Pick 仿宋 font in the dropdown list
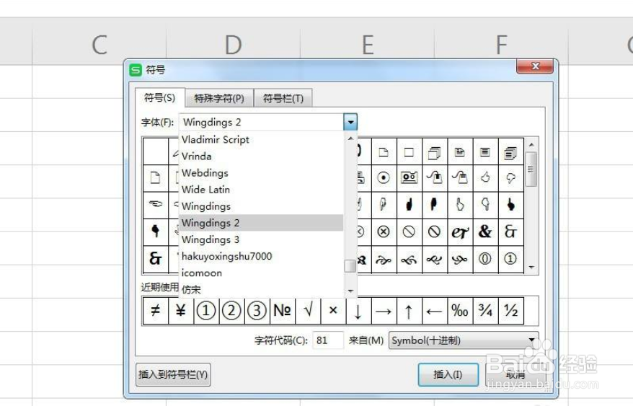 (x=261, y=289)
